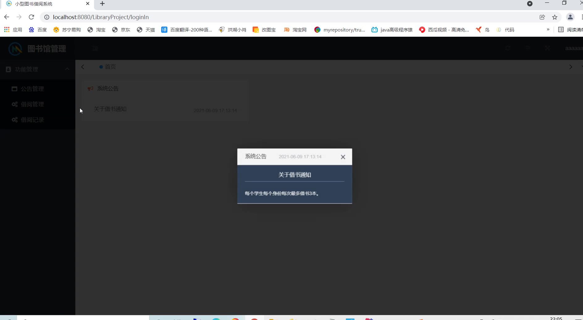This screenshot has width=583, height=320.
Task: Bookmark this page with star icon
Action: point(555,17)
